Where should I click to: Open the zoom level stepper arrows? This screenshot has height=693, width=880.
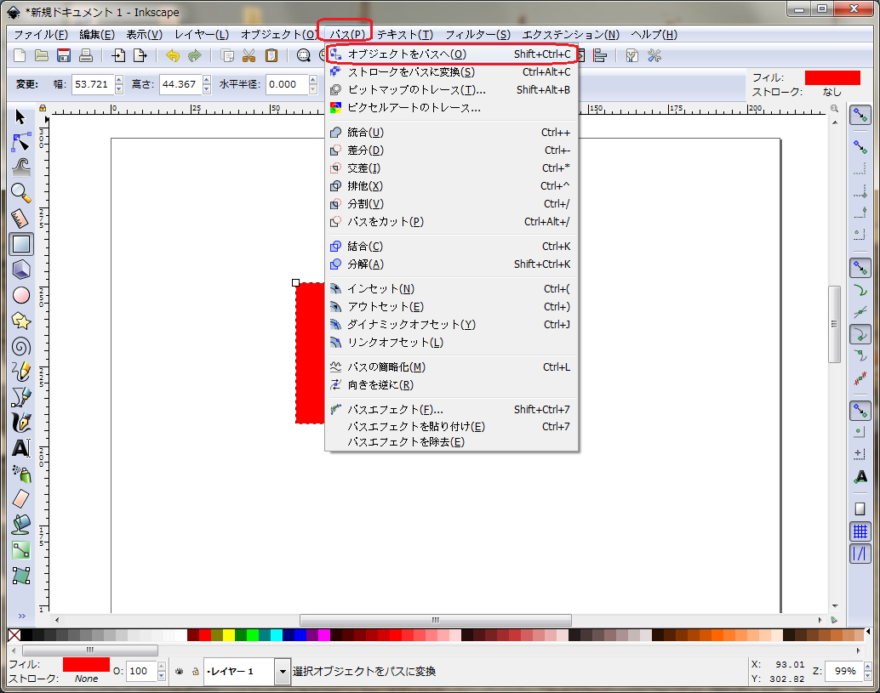(x=867, y=671)
